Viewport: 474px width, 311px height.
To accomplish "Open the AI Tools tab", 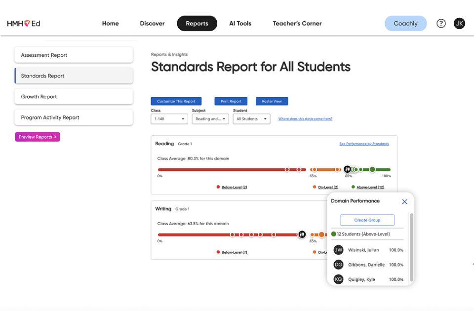I will point(240,23).
